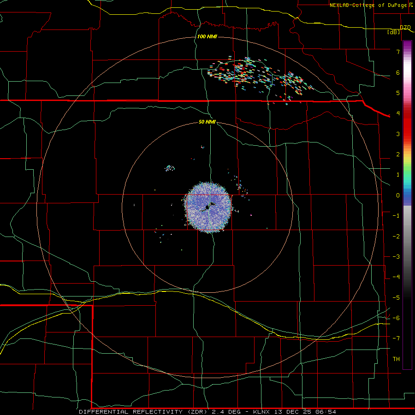Click the -3 value on the color scale

(x=396, y=257)
